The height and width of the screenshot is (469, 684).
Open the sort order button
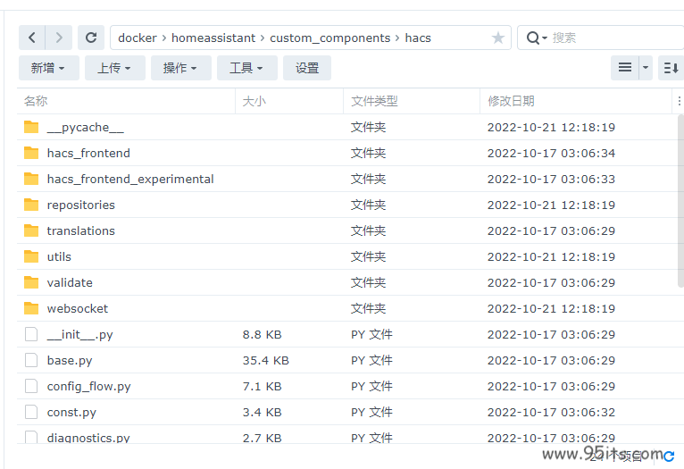tap(671, 68)
